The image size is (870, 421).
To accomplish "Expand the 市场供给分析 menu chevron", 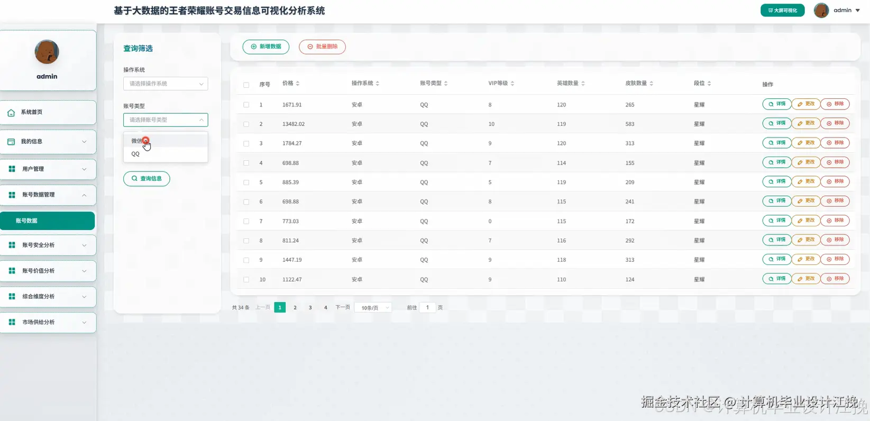I will coord(84,322).
